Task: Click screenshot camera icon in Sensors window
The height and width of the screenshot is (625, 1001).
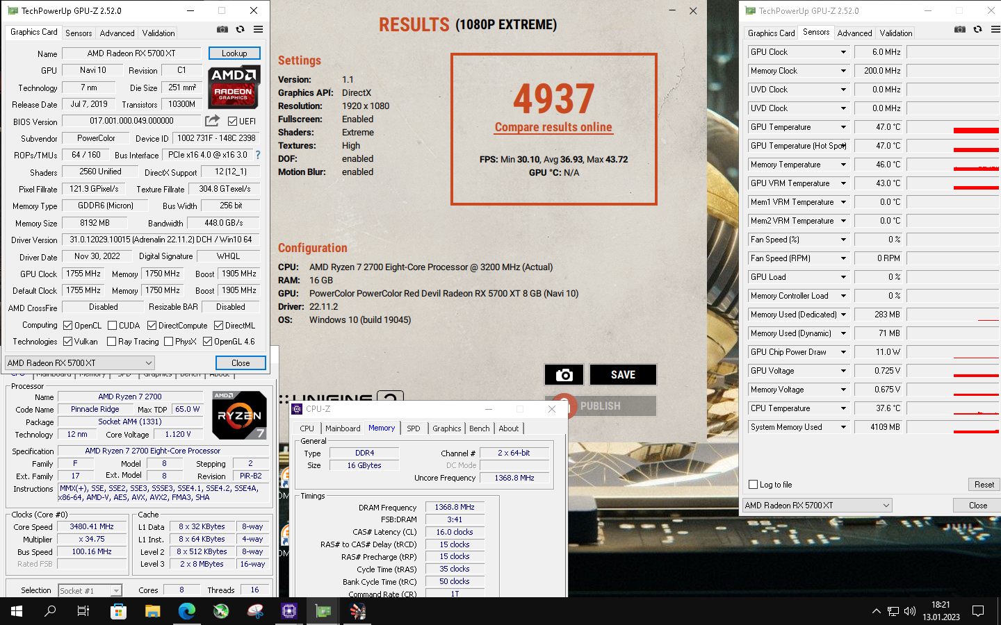Action: tap(960, 29)
